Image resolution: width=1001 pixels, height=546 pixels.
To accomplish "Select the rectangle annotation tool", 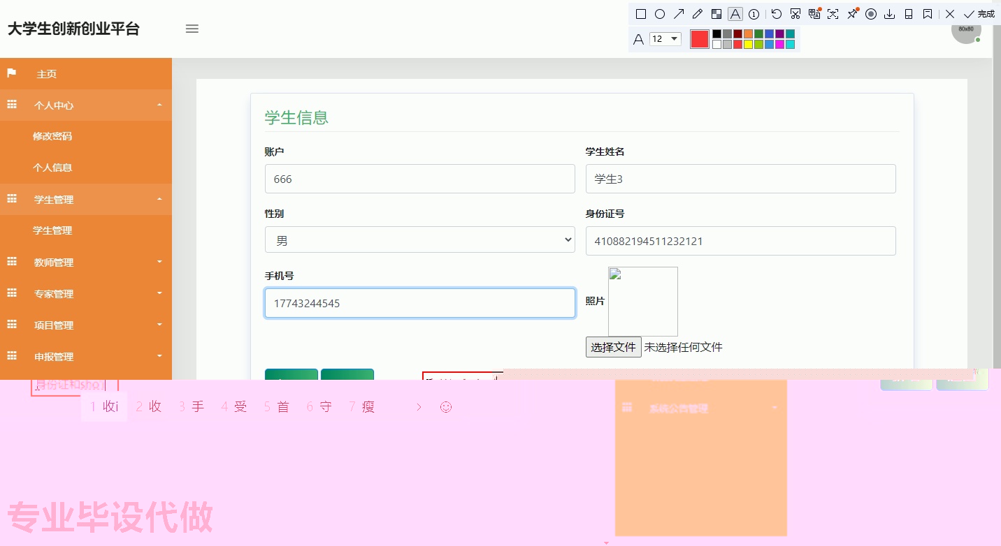I will (x=640, y=14).
